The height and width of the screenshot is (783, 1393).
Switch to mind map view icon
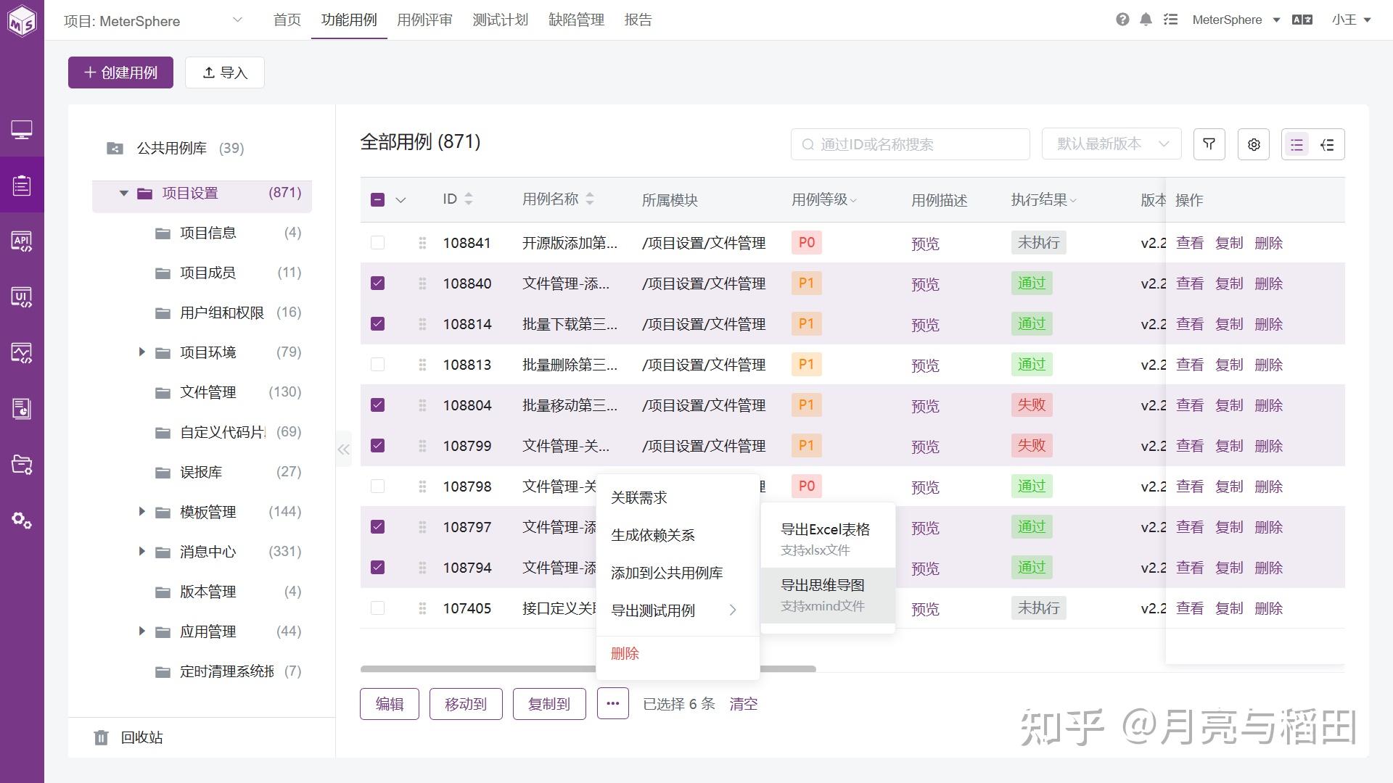(x=1328, y=144)
